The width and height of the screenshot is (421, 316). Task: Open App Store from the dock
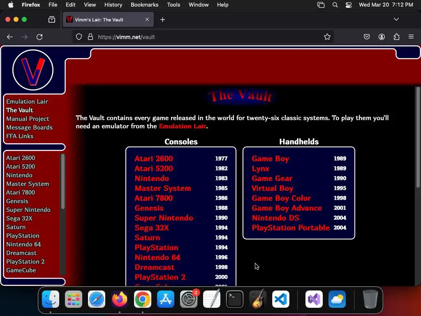click(x=166, y=299)
